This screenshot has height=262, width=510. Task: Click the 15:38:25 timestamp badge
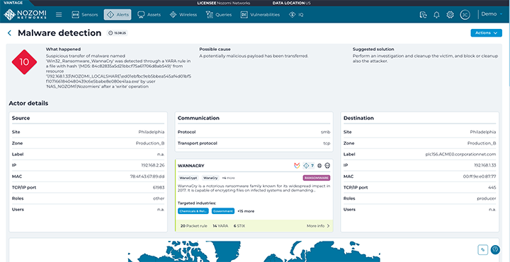pyautogui.click(x=117, y=32)
